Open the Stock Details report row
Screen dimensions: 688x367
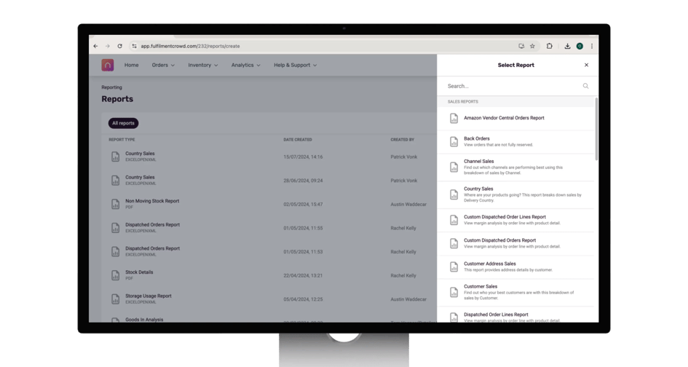pyautogui.click(x=269, y=275)
